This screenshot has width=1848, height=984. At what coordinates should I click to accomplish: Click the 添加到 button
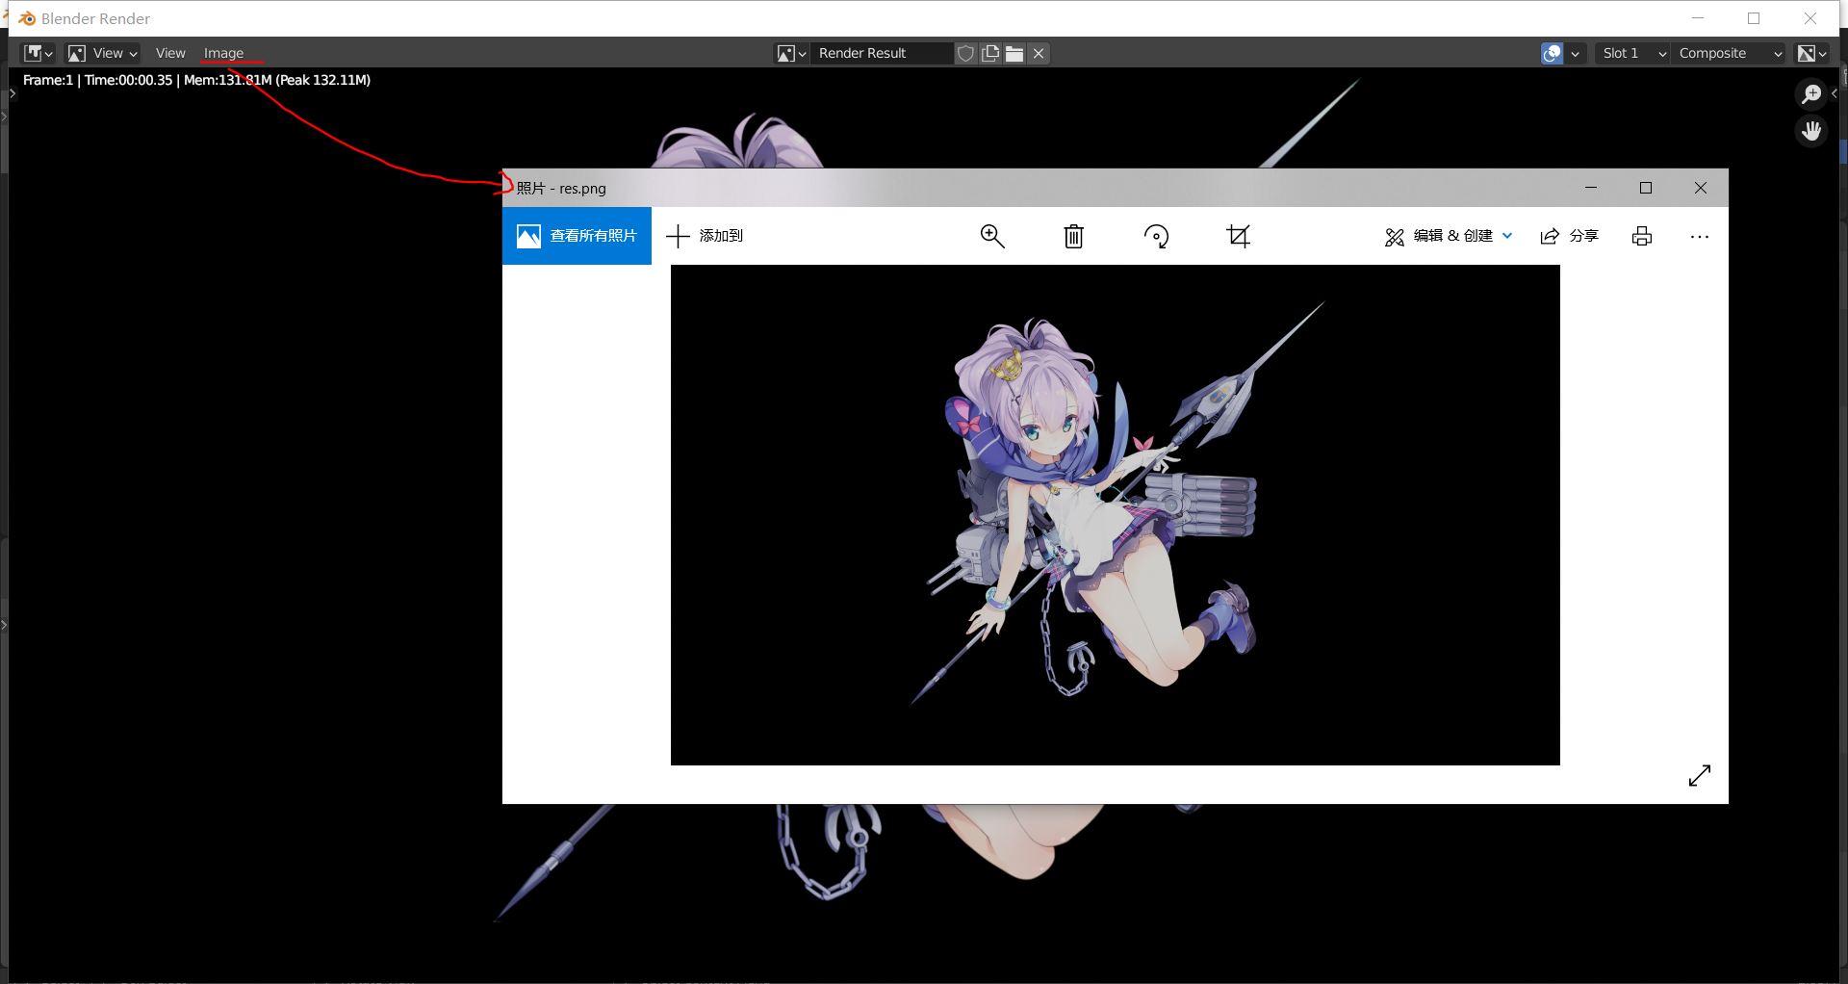[705, 236]
